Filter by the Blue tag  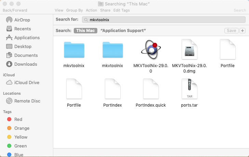pyautogui.click(x=15, y=155)
